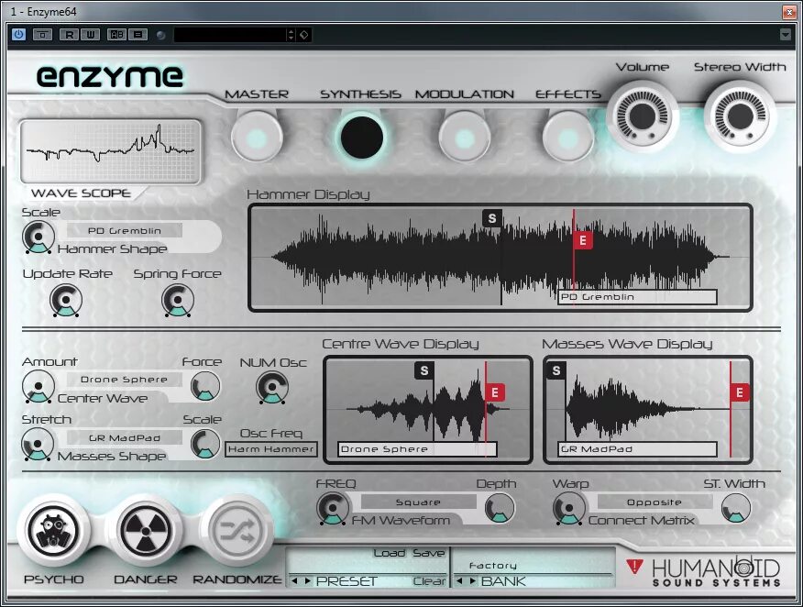Click the Spring Force knob
Viewport: 803px width, 607px height.
(x=178, y=300)
